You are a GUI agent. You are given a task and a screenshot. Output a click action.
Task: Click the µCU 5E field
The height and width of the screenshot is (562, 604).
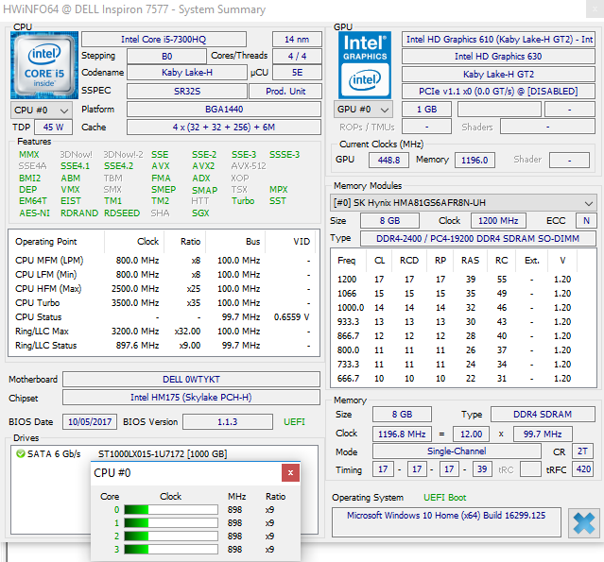(297, 73)
